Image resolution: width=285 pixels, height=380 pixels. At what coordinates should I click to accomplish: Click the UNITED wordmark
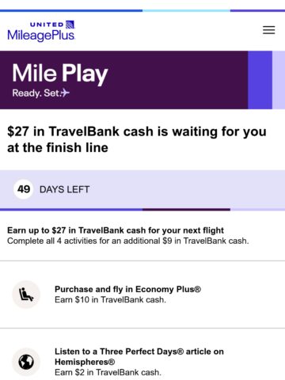point(47,25)
